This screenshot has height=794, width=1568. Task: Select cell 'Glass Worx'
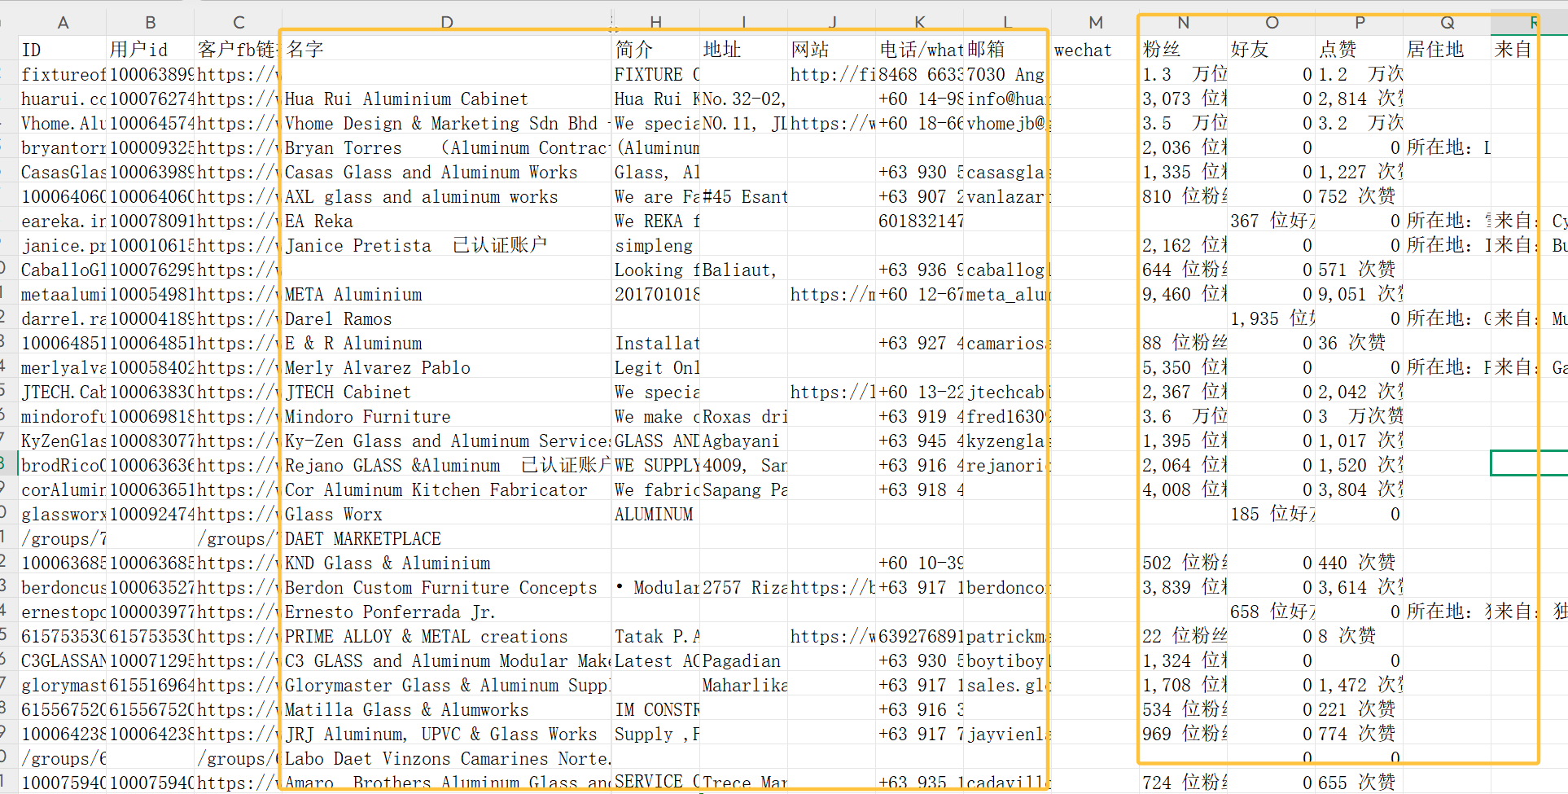(x=447, y=514)
